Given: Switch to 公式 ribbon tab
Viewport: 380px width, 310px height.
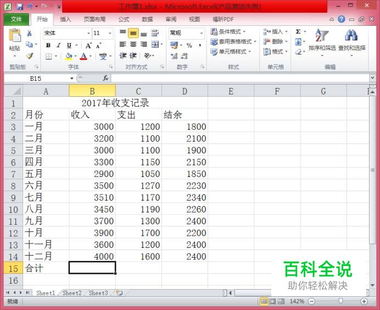Looking at the screenshot, I should pos(124,19).
